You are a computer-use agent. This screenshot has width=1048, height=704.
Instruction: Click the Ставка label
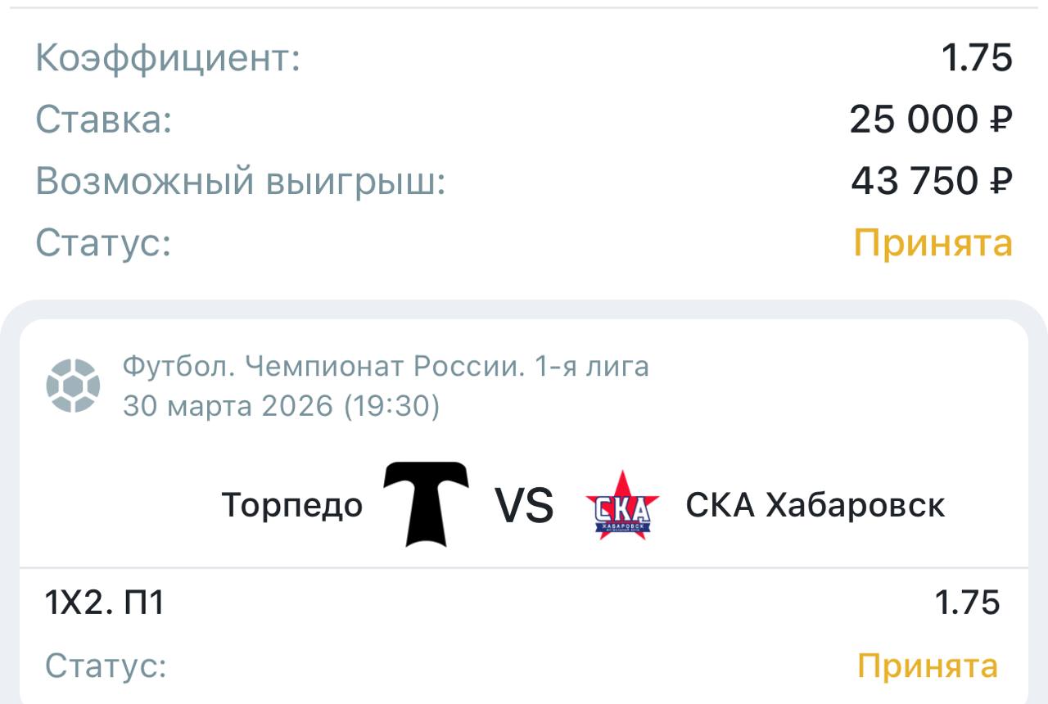[x=104, y=120]
